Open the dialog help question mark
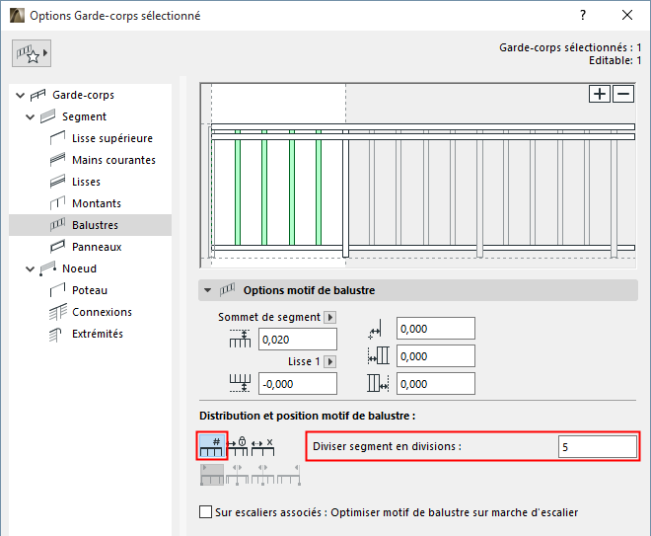 pos(583,16)
